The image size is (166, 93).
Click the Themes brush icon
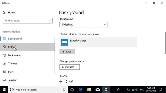point(4,64)
